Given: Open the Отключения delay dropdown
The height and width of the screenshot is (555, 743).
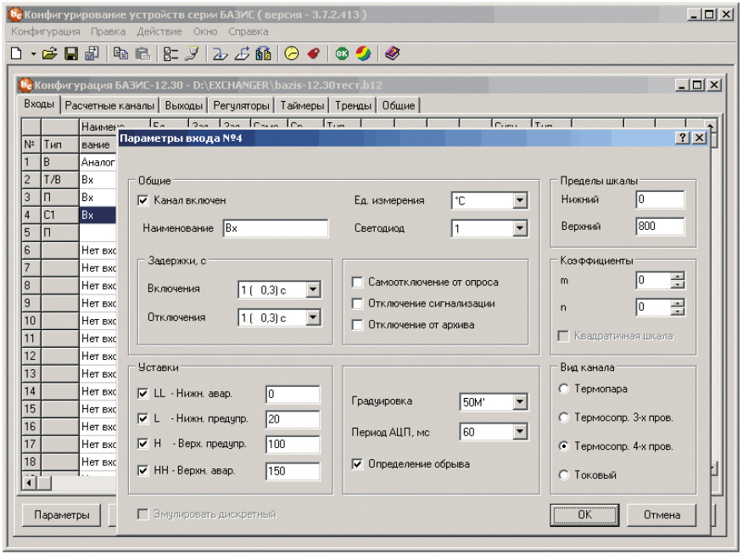Looking at the screenshot, I should click(313, 317).
